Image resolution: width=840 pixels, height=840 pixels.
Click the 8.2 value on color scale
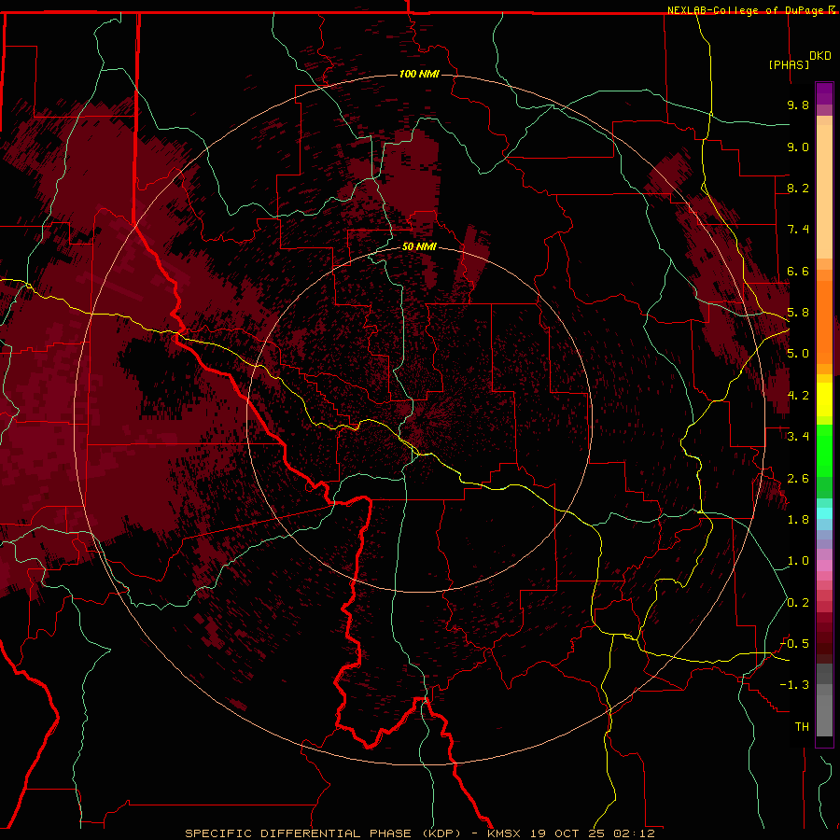pos(798,188)
